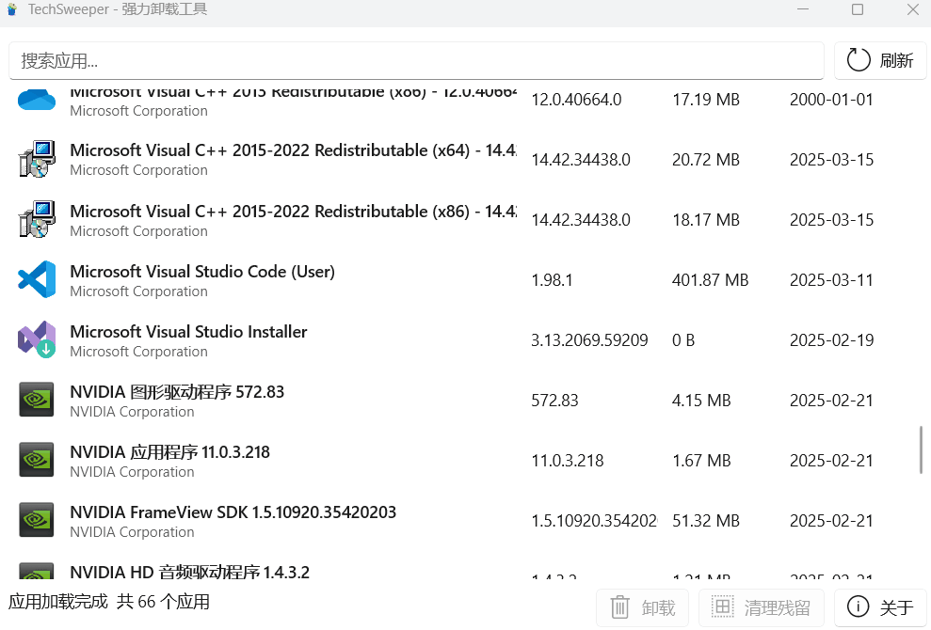The height and width of the screenshot is (630, 931).
Task: Click the list's vertical scrollbar thumb
Action: pos(921,449)
